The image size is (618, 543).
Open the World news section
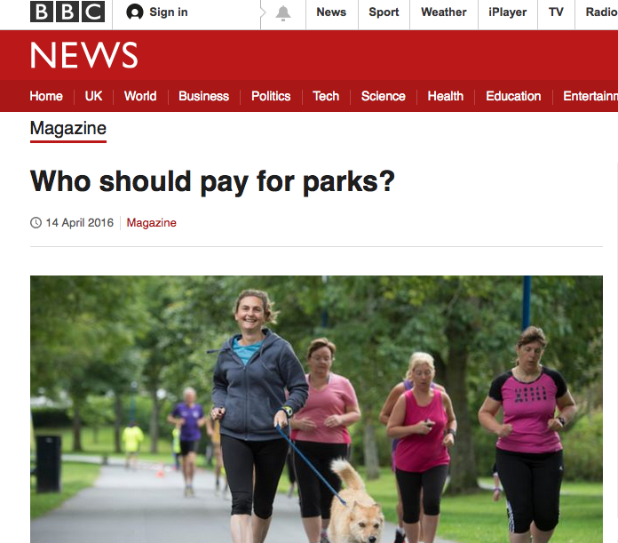(140, 96)
